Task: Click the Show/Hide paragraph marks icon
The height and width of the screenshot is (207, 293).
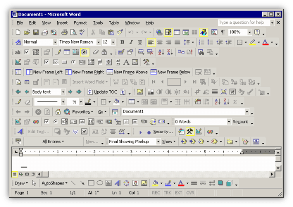Action: pyautogui.click(x=223, y=32)
